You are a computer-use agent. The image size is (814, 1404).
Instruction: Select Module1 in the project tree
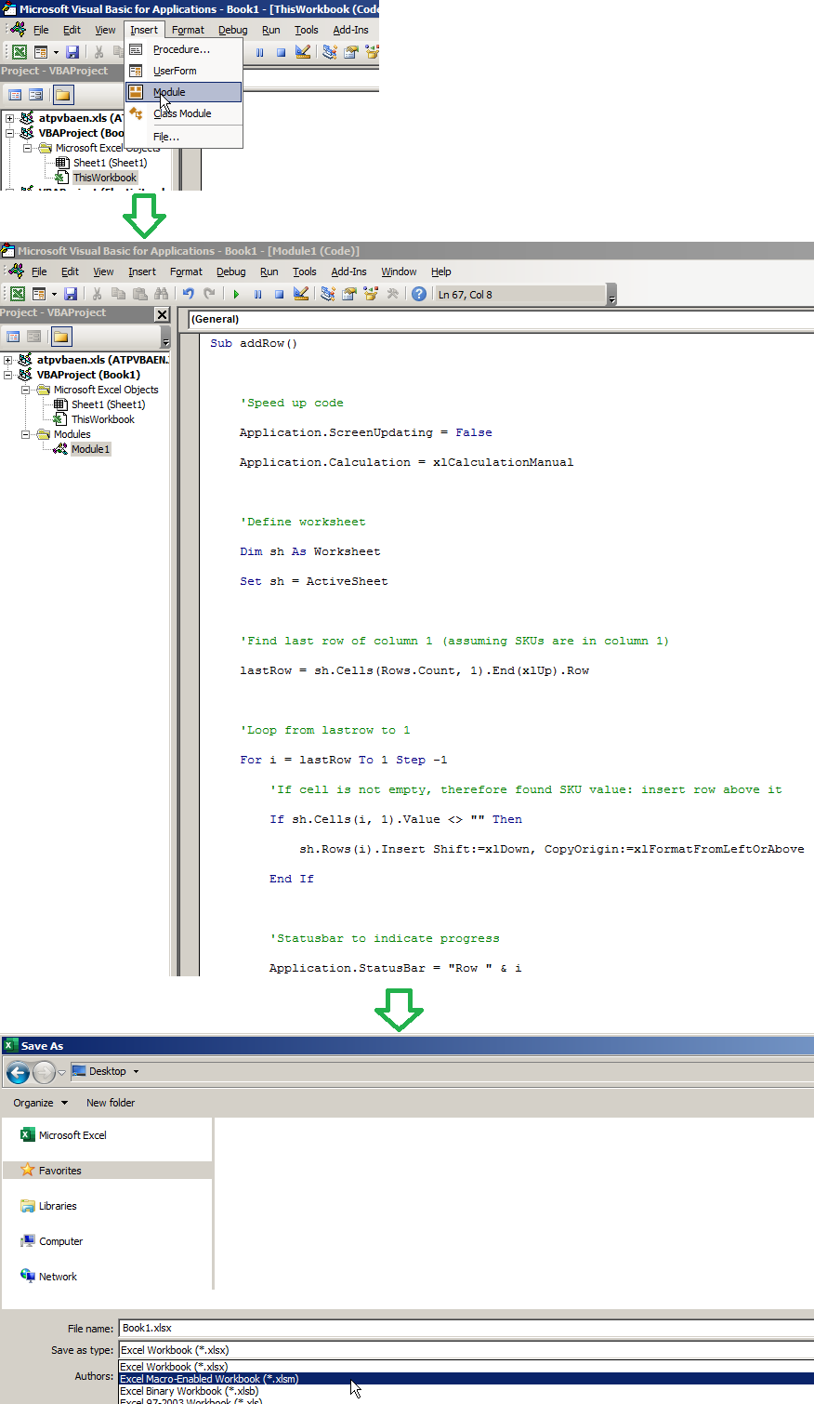click(90, 449)
